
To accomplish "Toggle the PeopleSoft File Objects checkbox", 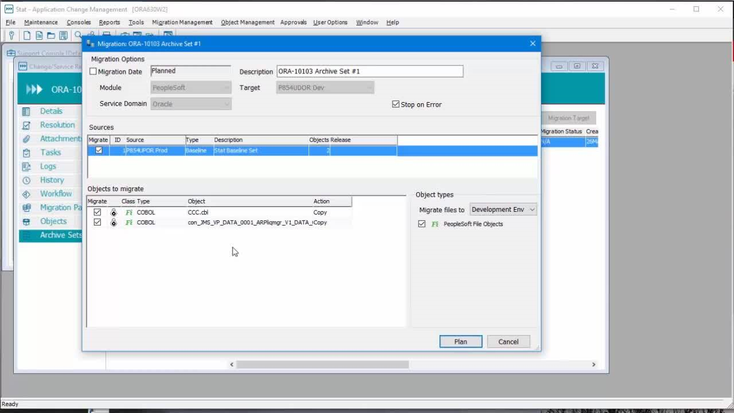I will pyautogui.click(x=423, y=224).
